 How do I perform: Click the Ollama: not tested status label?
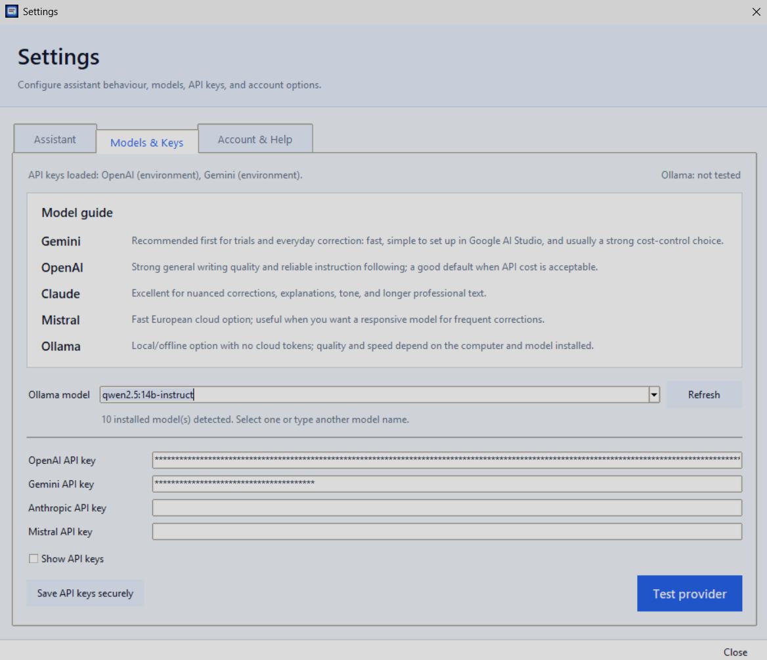coord(701,175)
